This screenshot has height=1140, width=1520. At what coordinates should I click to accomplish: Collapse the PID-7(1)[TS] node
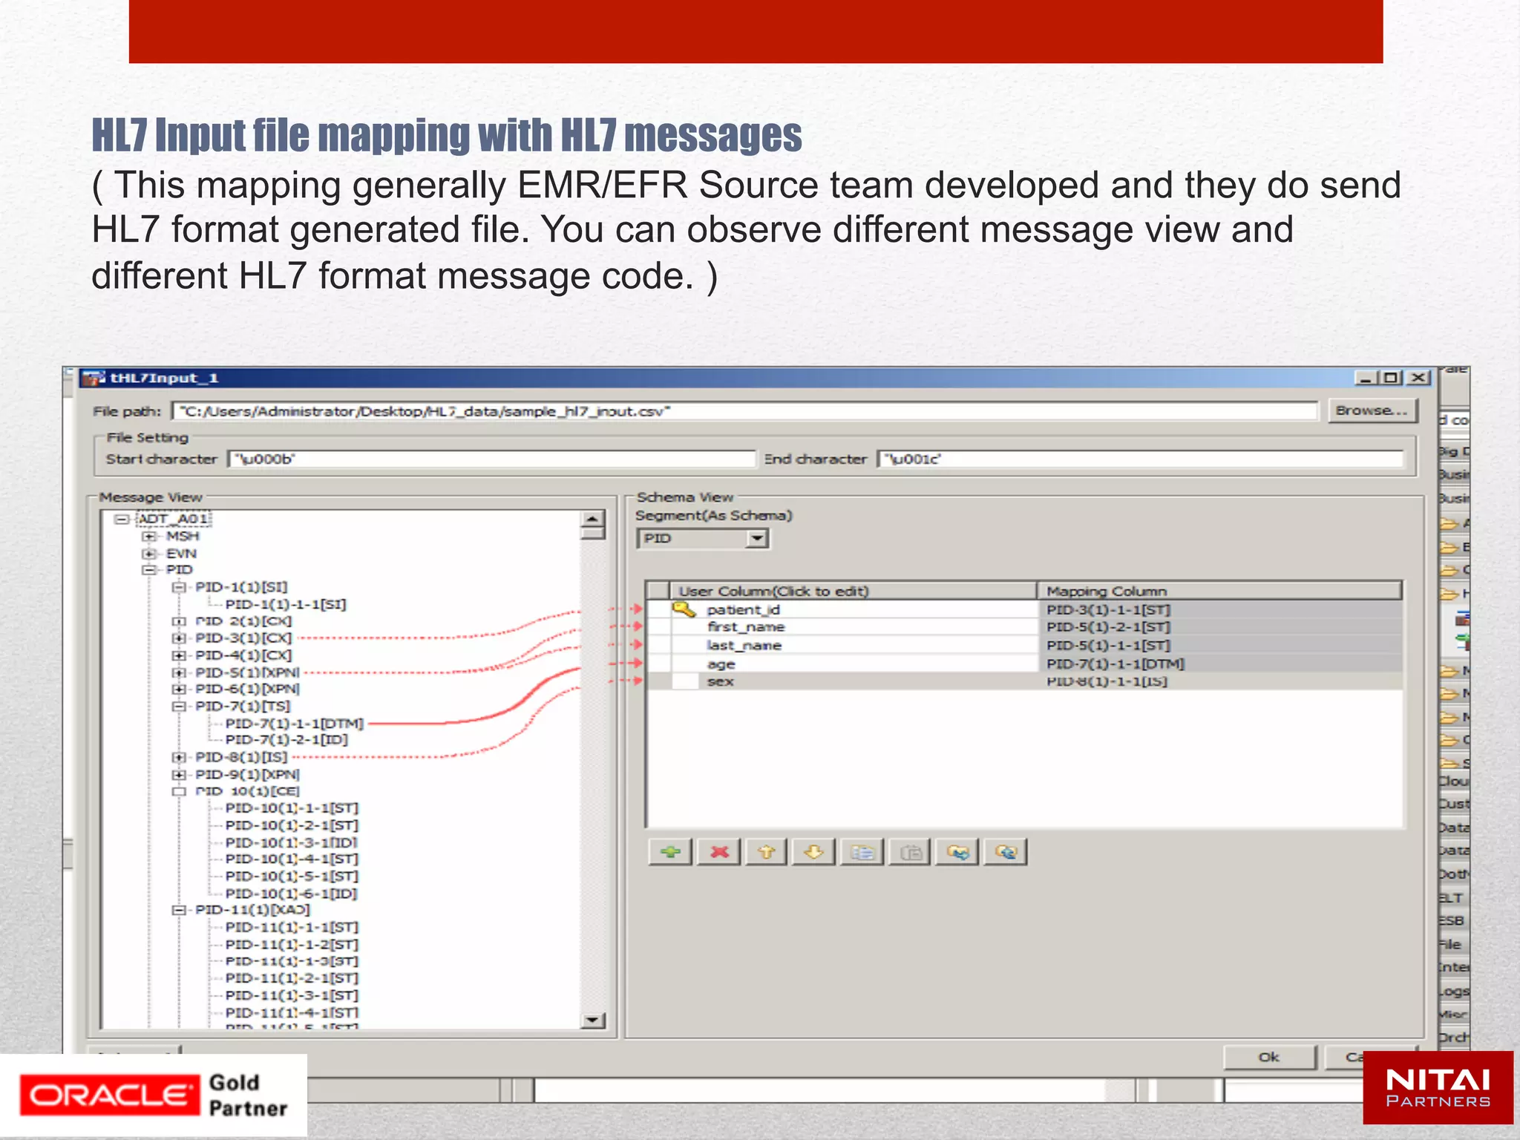(178, 706)
